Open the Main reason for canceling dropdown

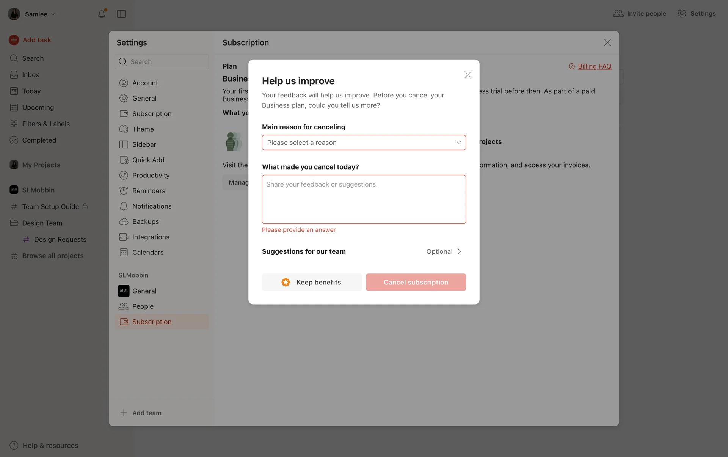tap(364, 143)
